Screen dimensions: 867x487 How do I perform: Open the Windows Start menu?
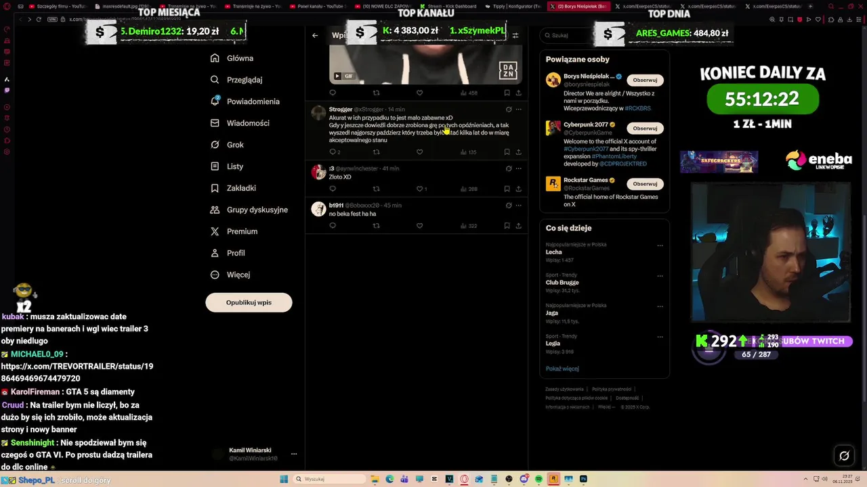point(284,479)
